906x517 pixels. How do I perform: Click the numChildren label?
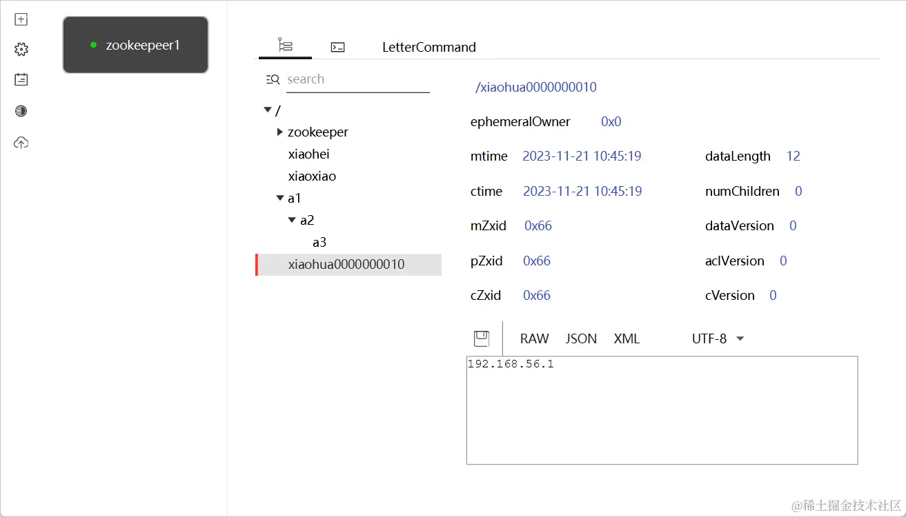pyautogui.click(x=742, y=192)
